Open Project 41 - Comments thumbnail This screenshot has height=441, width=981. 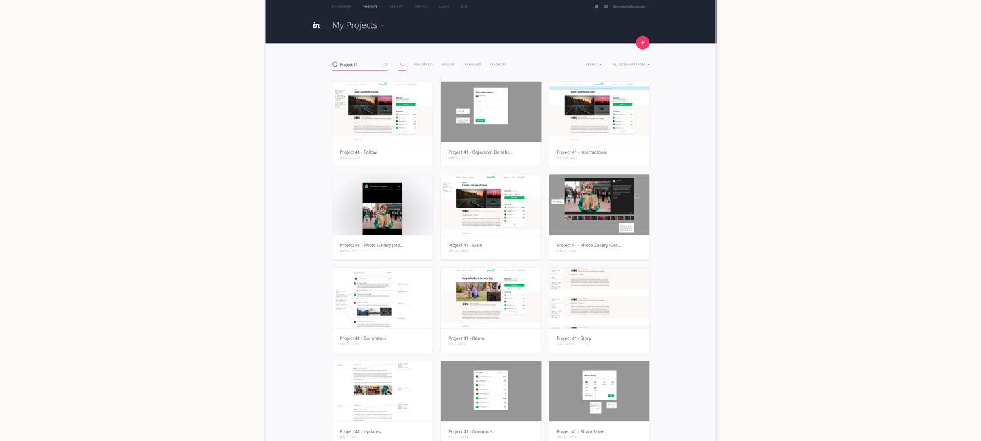[383, 298]
